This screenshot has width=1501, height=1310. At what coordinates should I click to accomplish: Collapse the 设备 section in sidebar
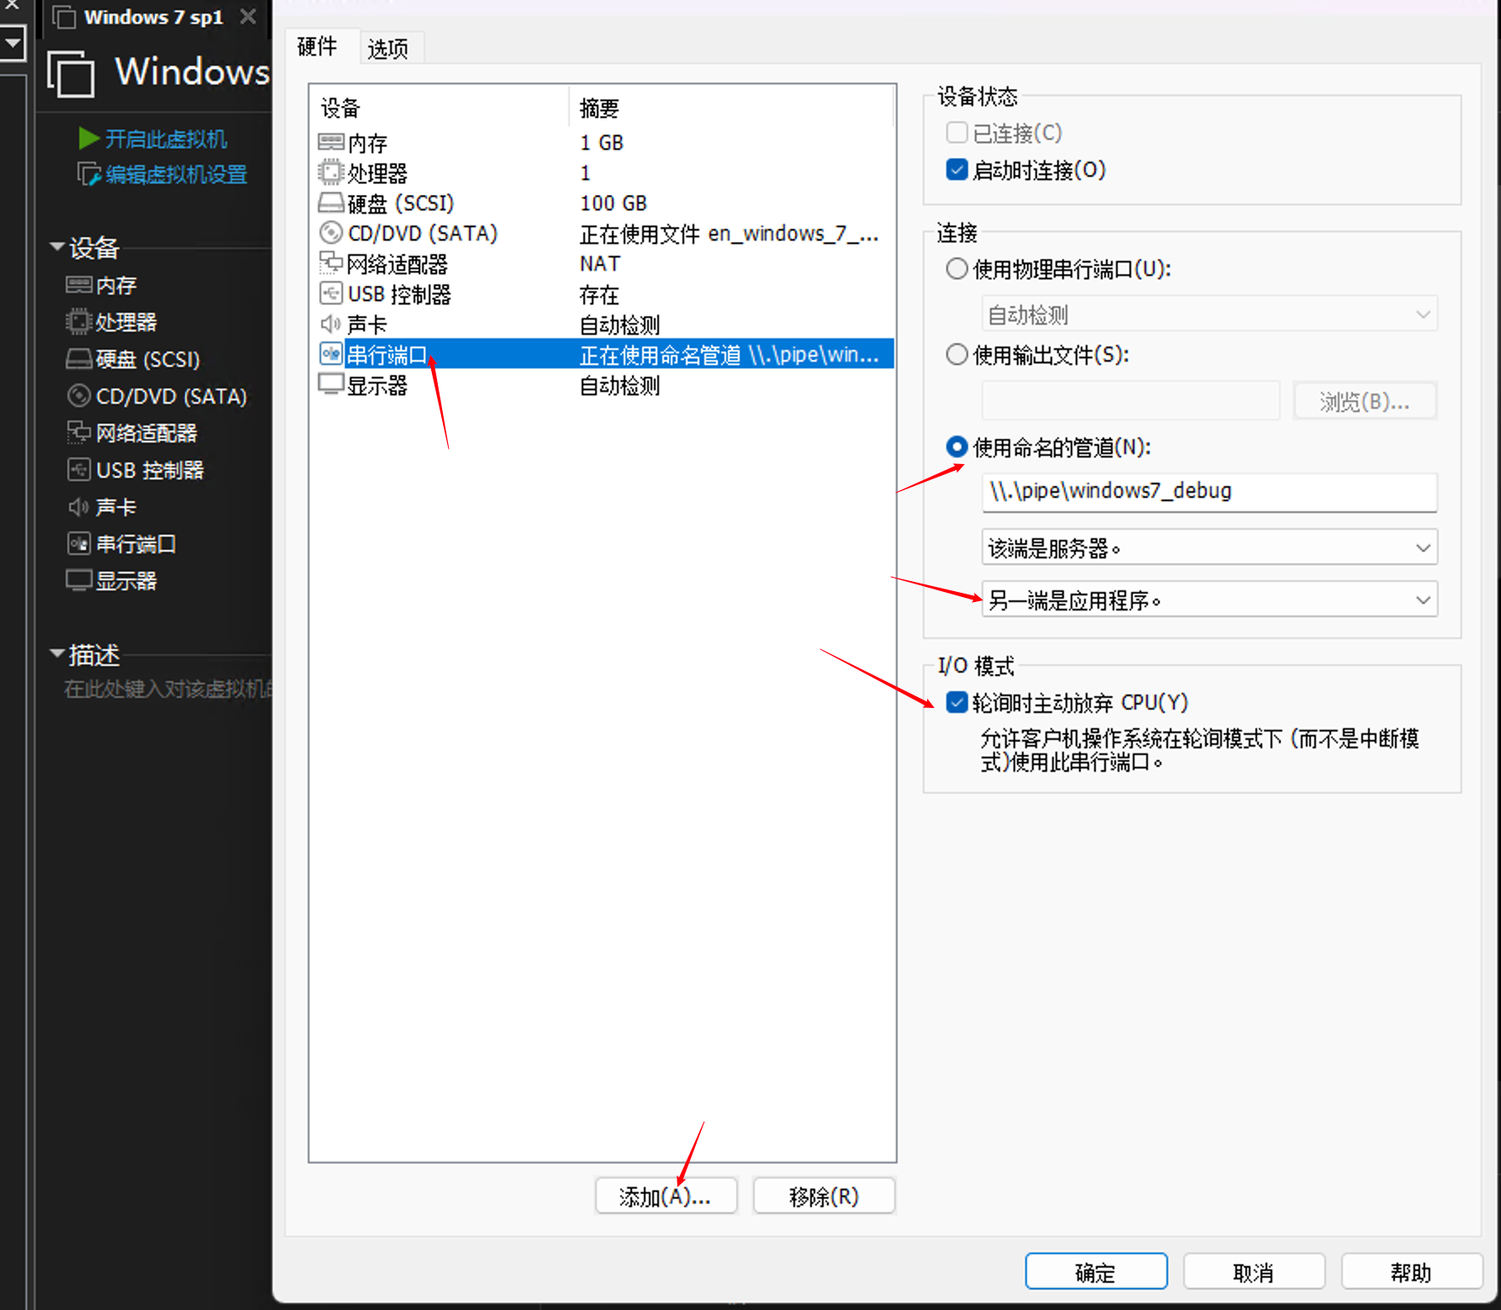[x=57, y=247]
